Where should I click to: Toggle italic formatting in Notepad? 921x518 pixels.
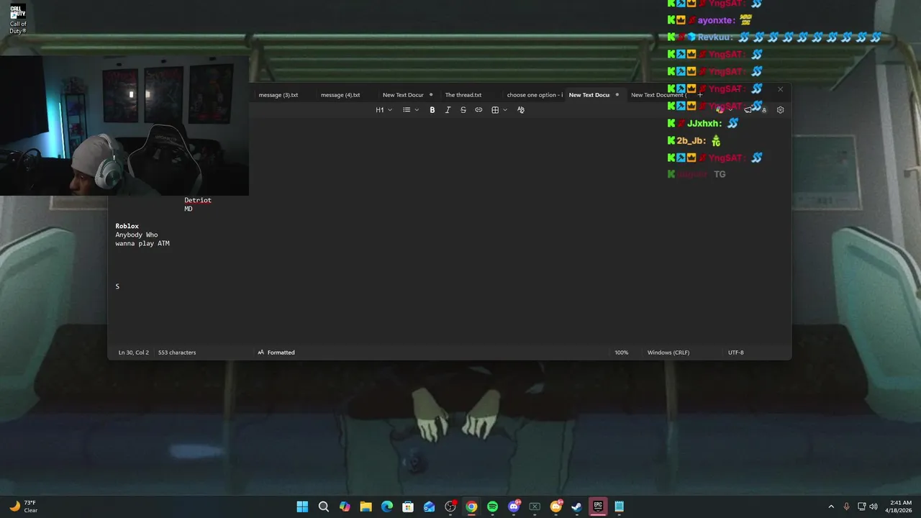tap(448, 110)
